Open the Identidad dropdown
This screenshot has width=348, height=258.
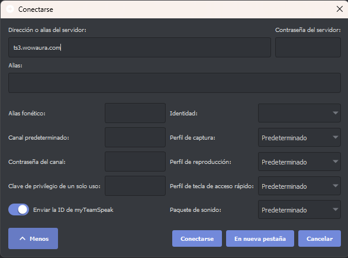[x=299, y=113]
